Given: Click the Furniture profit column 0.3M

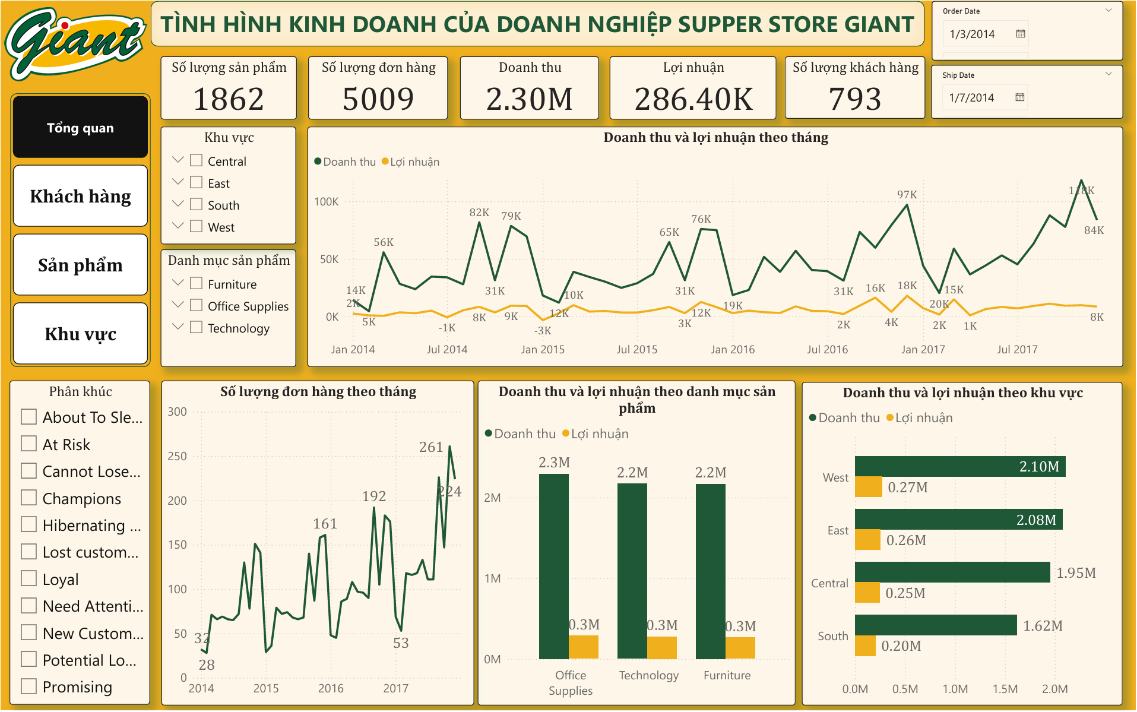Looking at the screenshot, I should pyautogui.click(x=740, y=648).
